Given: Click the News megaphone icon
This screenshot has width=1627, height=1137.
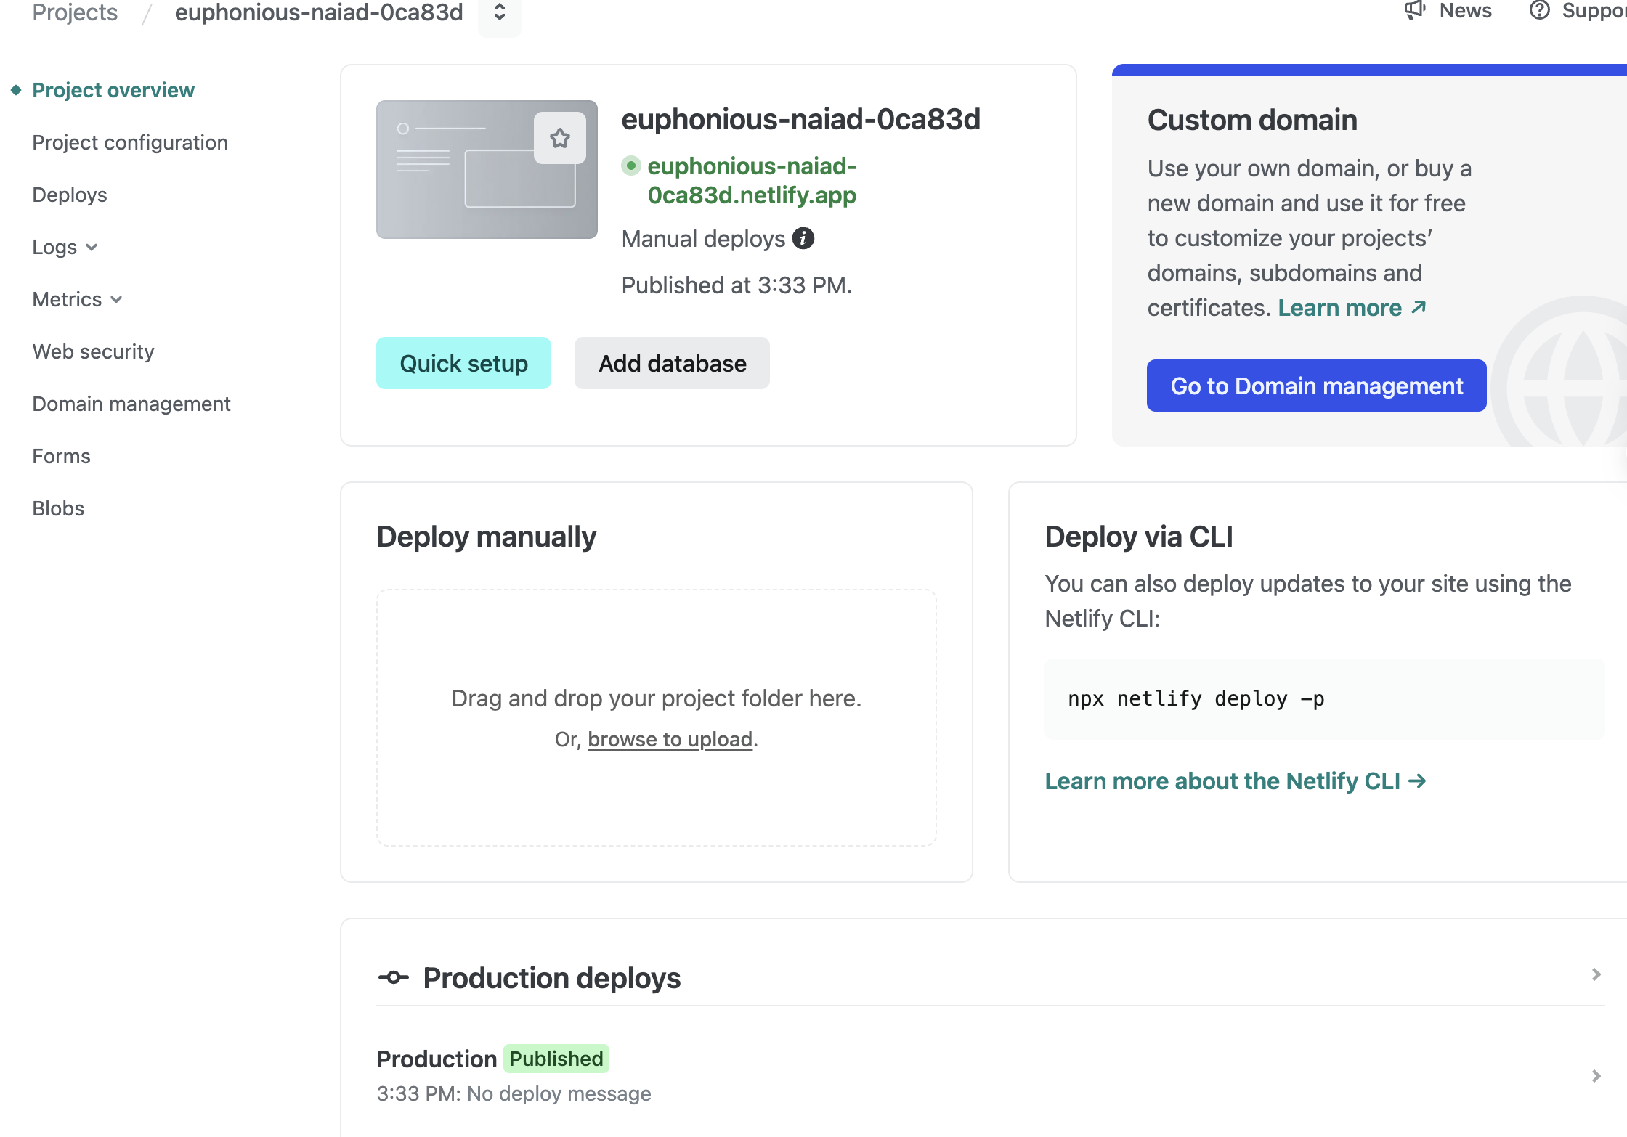Looking at the screenshot, I should (1414, 10).
